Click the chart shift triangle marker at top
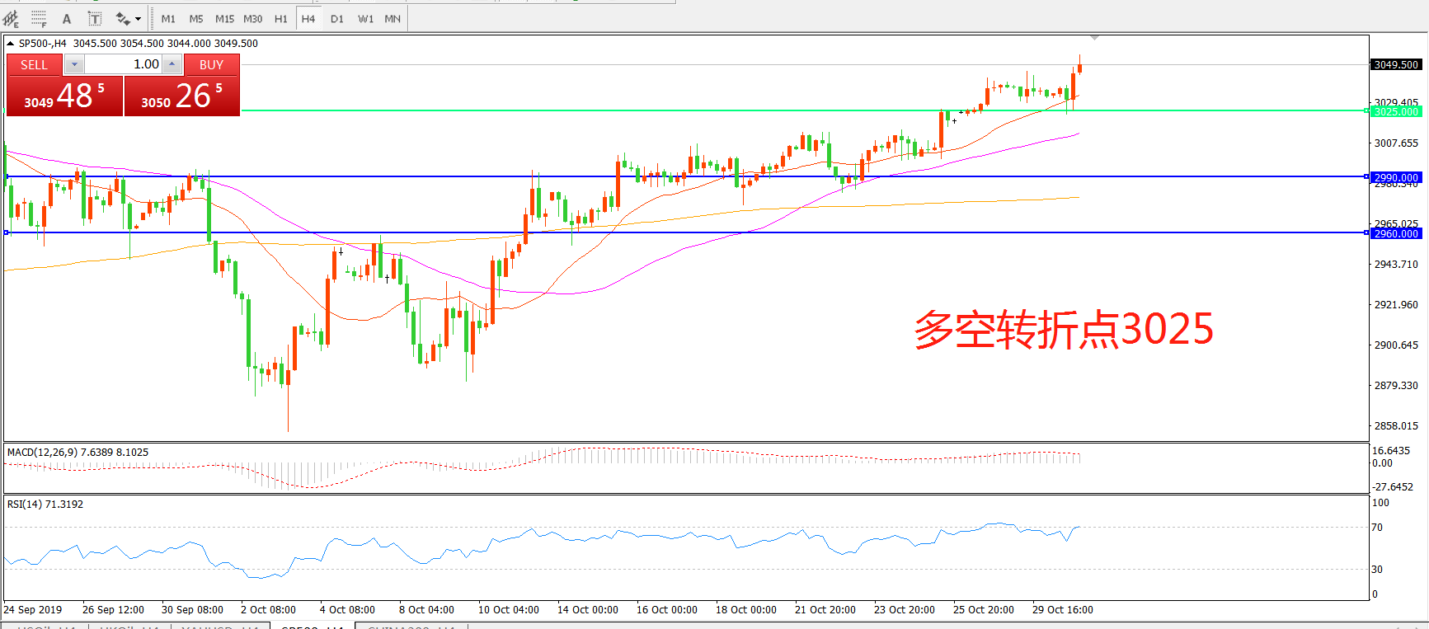The width and height of the screenshot is (1429, 629). click(1094, 38)
